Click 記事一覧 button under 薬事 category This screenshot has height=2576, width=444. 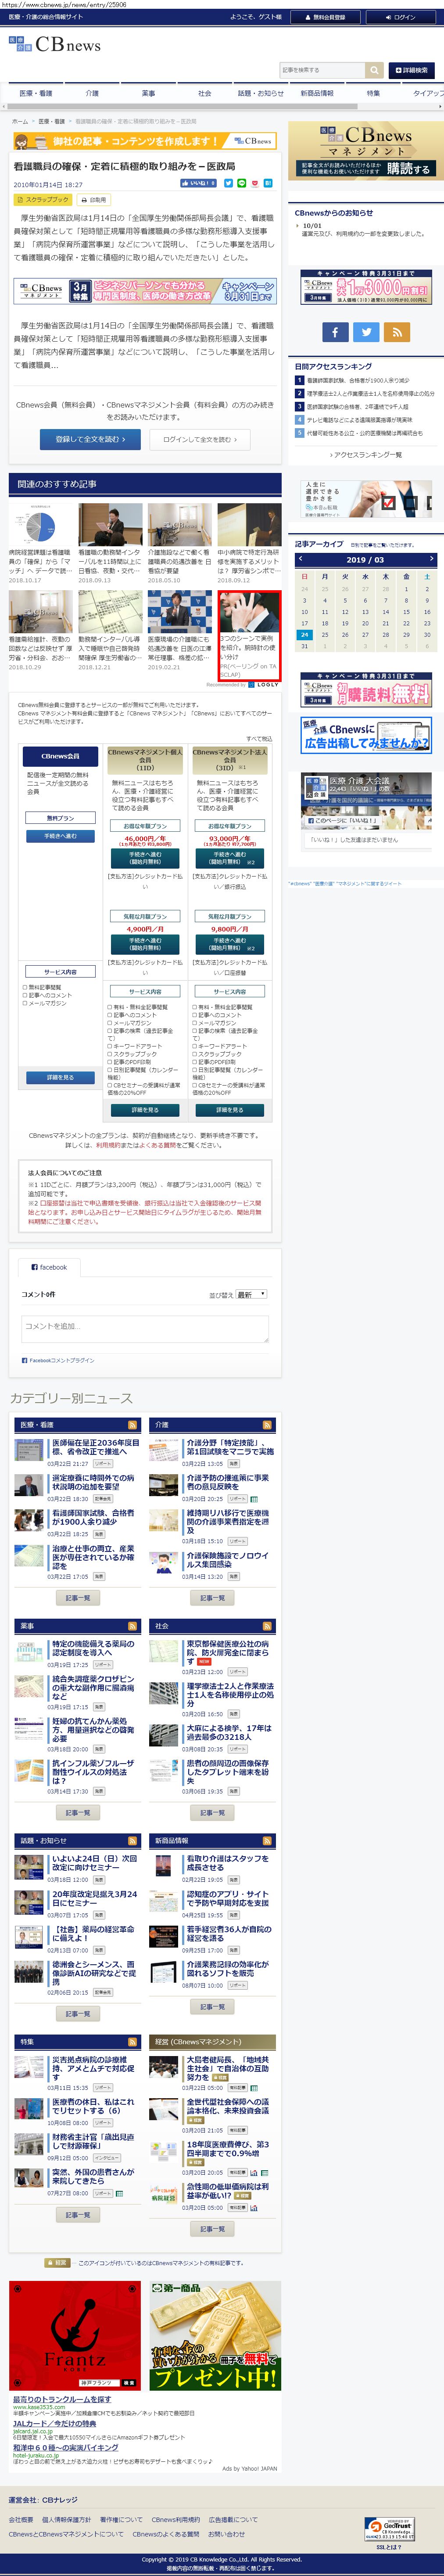coord(78,1813)
